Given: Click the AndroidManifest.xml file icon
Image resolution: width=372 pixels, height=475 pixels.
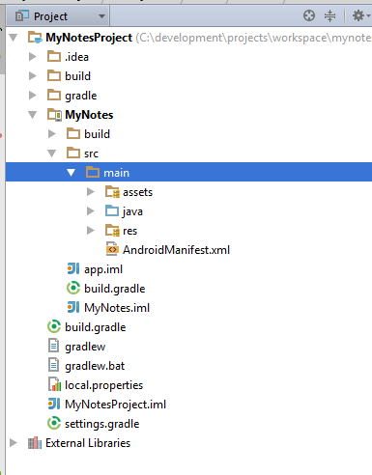Looking at the screenshot, I should [112, 249].
